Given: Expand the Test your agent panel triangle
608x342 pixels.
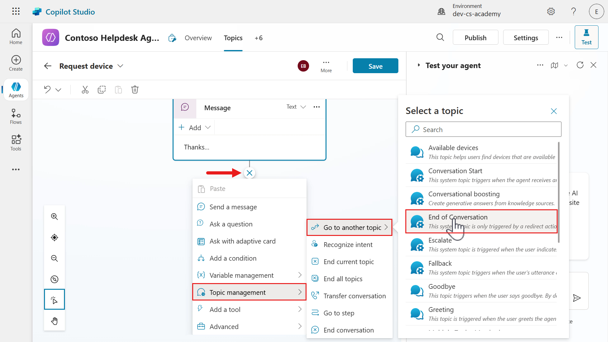Looking at the screenshot, I should point(419,65).
